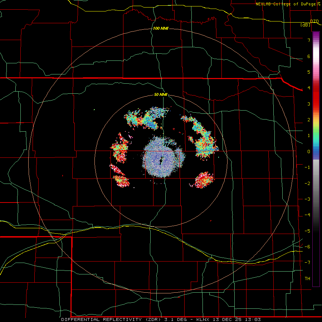Click the 4 value on the scale
Viewport: 322px width, 322px height.
coord(309,88)
